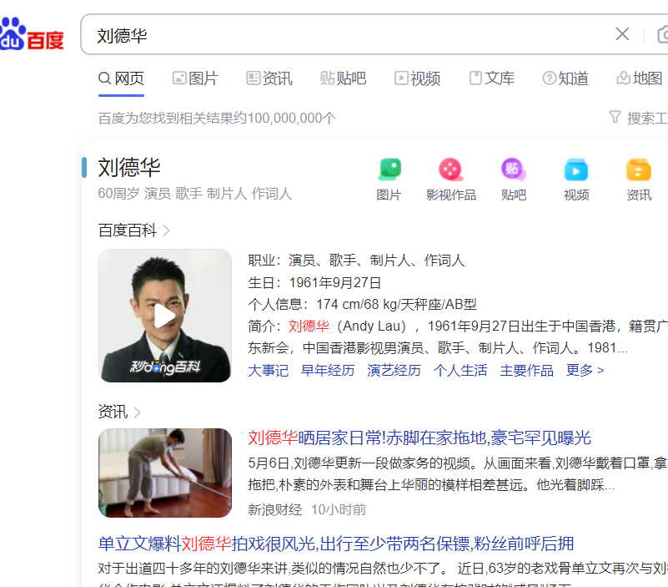
Task: Play the 秒懂百科 video thumbnail
Action: click(165, 316)
